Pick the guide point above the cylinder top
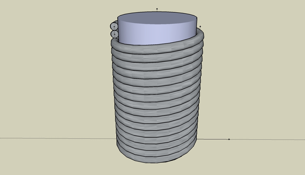This screenshot has height=175, width=305. point(157,9)
